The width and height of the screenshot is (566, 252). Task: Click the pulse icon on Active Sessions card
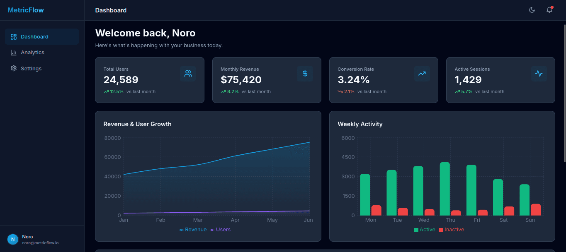click(539, 74)
